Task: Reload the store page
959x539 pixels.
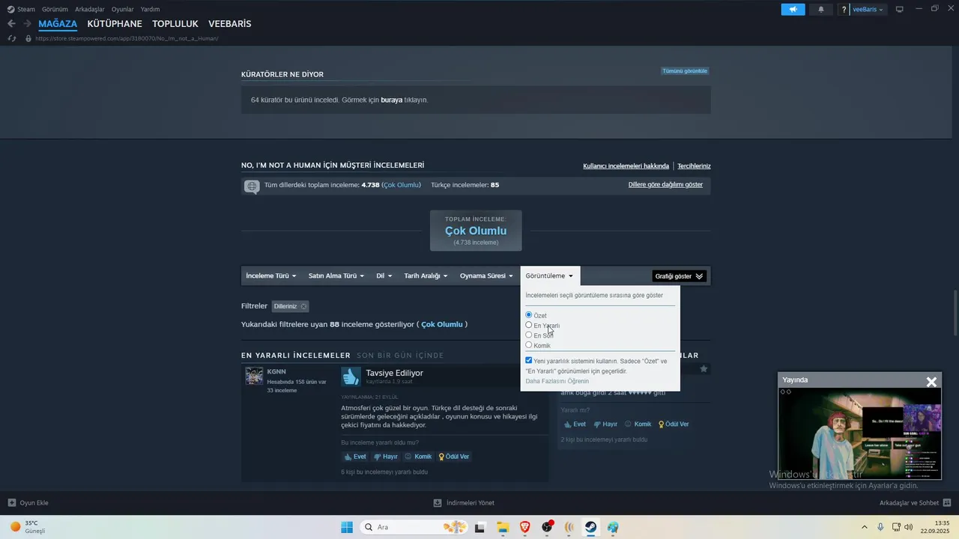Action: click(x=12, y=38)
